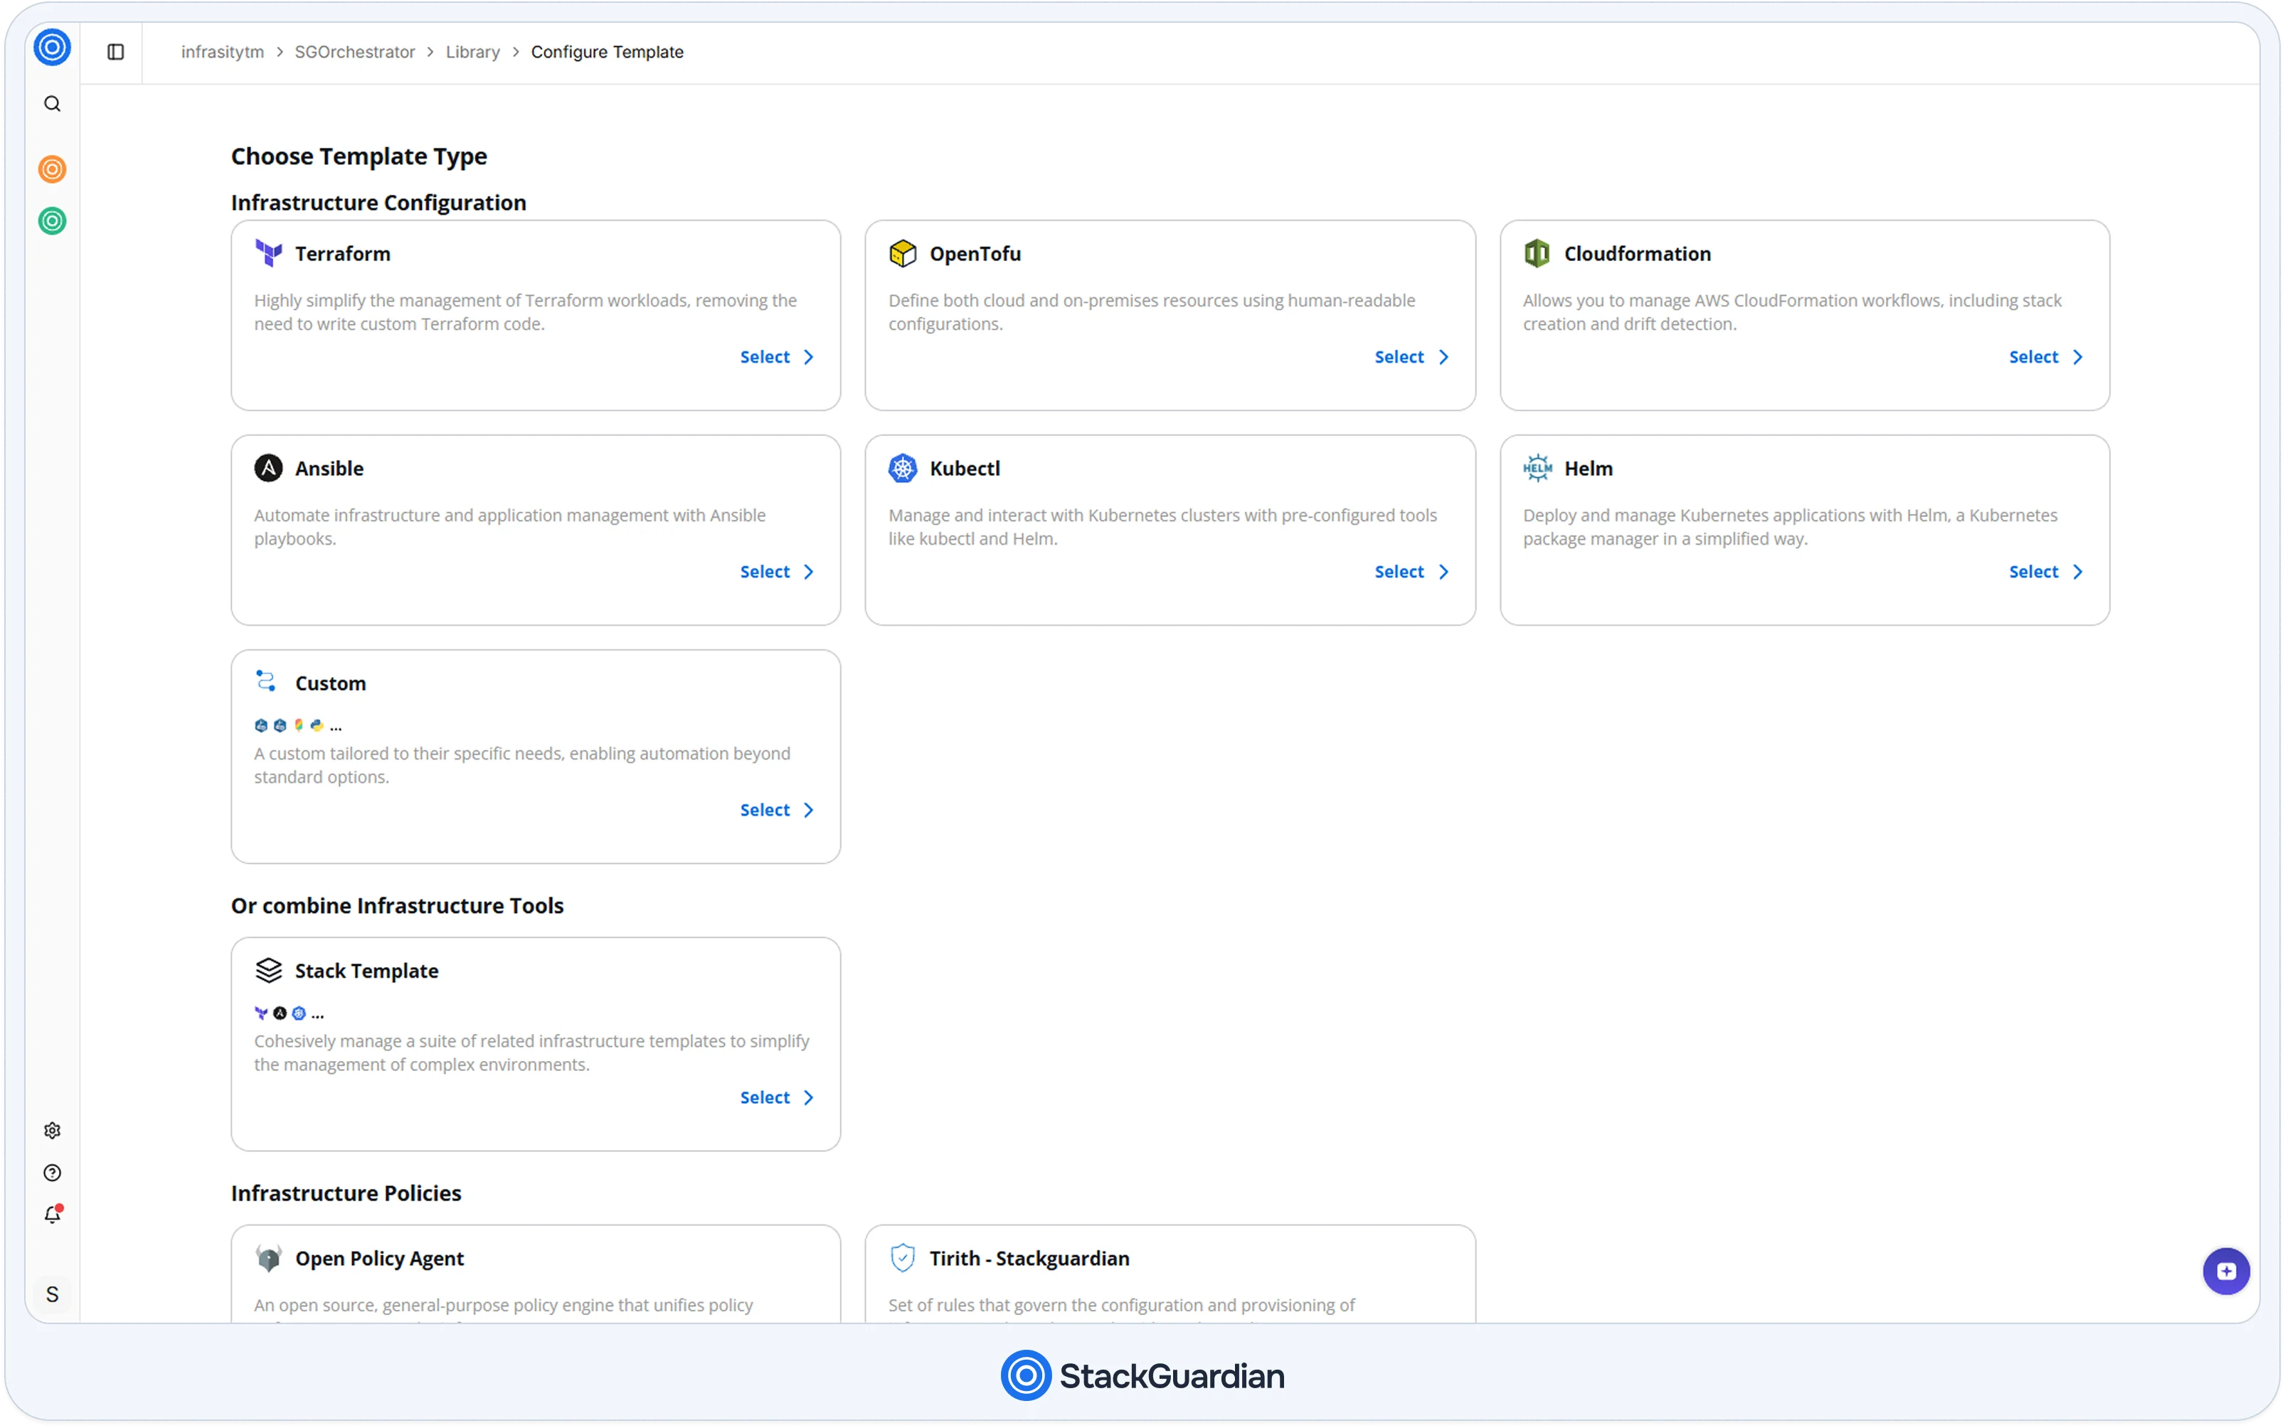Image resolution: width=2285 pixels, height=1428 pixels.
Task: Select the Ansible template
Action: (776, 572)
